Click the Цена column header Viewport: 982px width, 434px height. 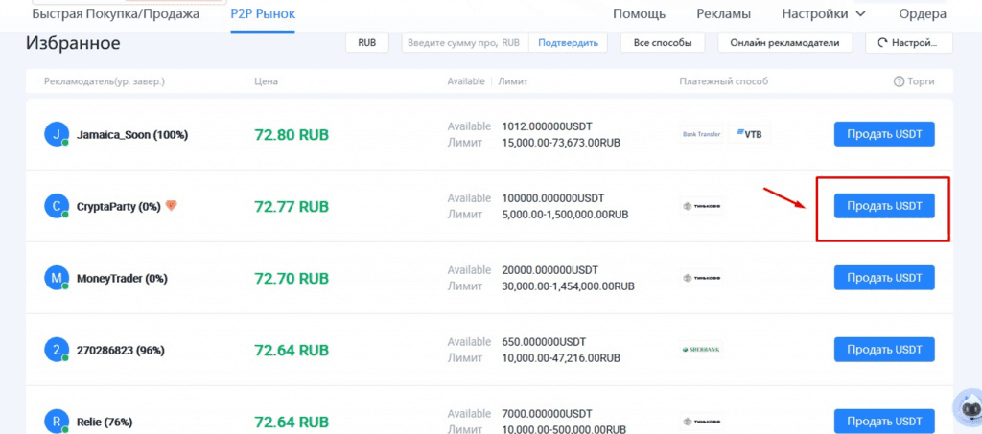267,81
